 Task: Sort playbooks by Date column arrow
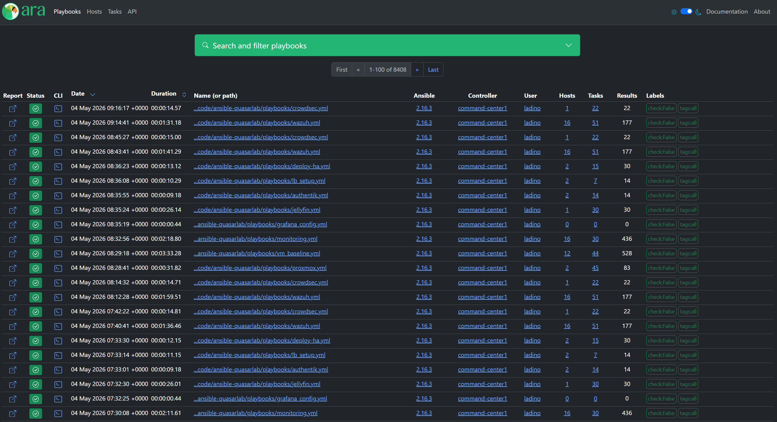point(93,94)
